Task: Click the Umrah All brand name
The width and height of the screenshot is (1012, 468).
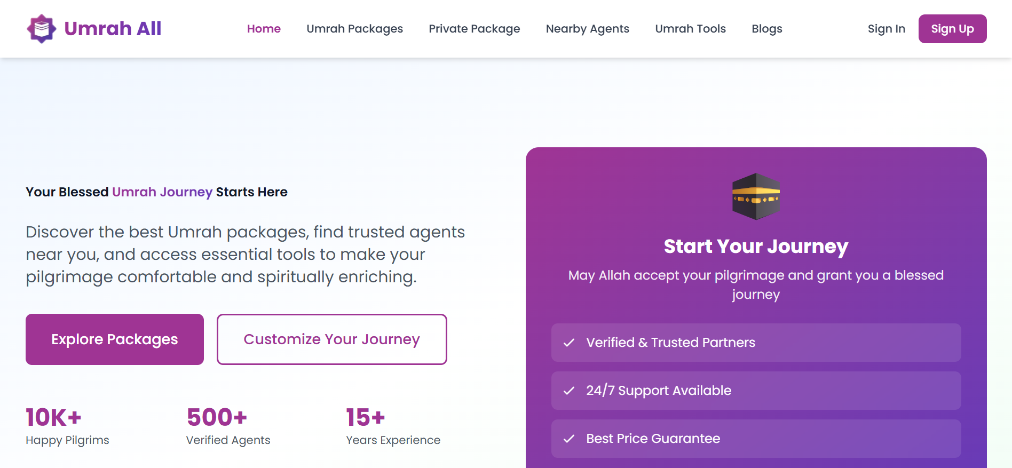Action: coord(113,29)
